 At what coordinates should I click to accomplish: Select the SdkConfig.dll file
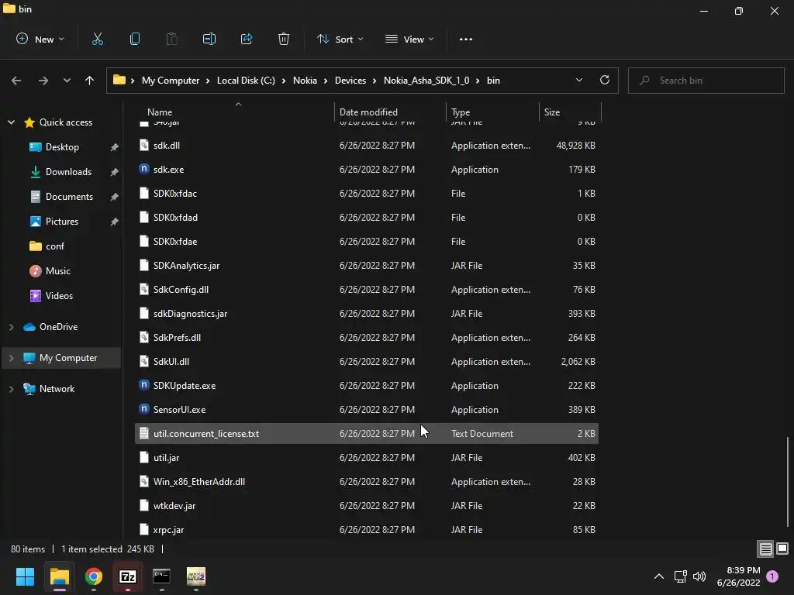click(x=367, y=290)
